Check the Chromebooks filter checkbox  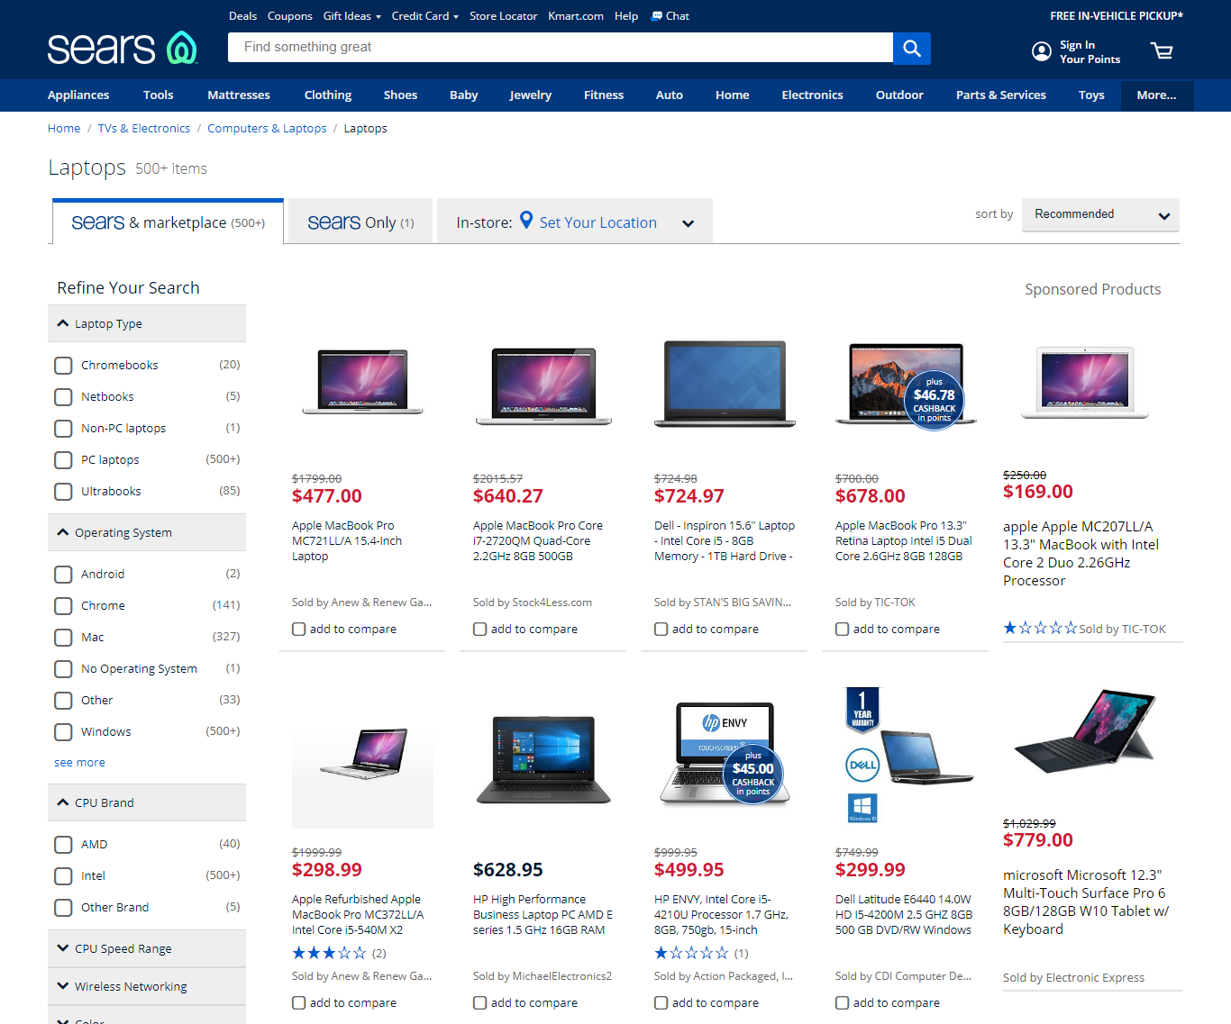coord(63,366)
